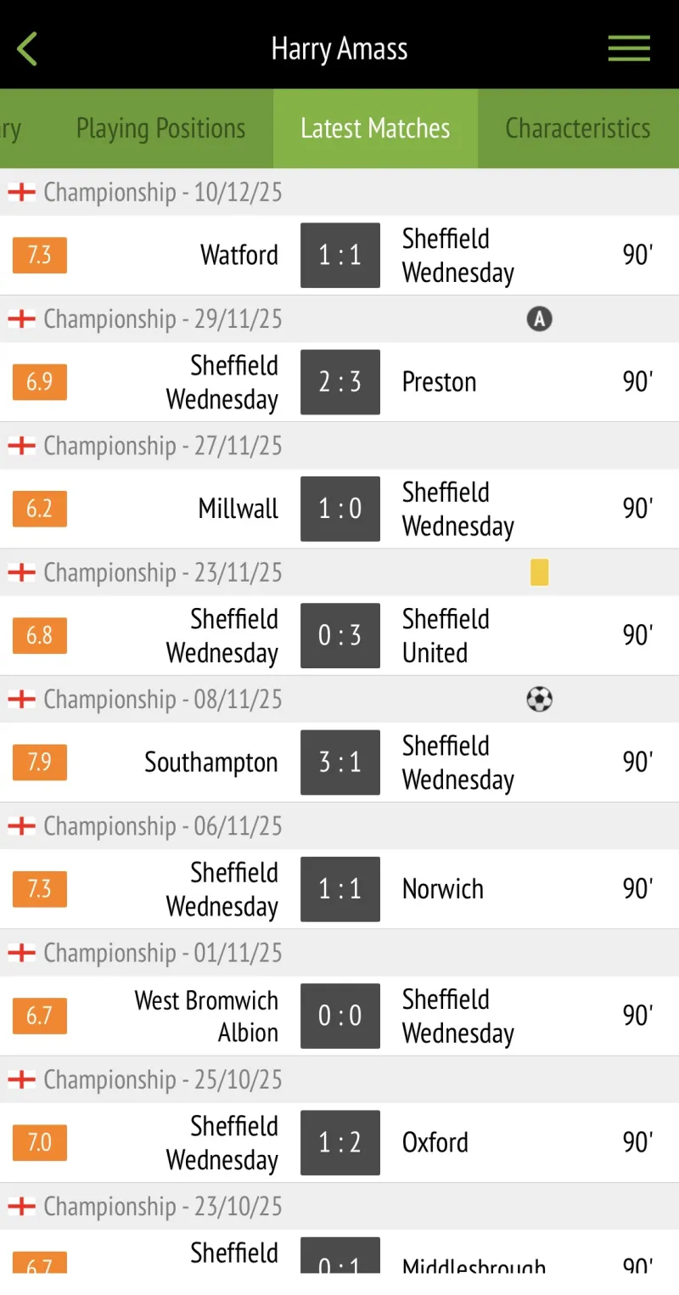Tap the goal ball icon
This screenshot has height=1295, width=679.
[539, 700]
